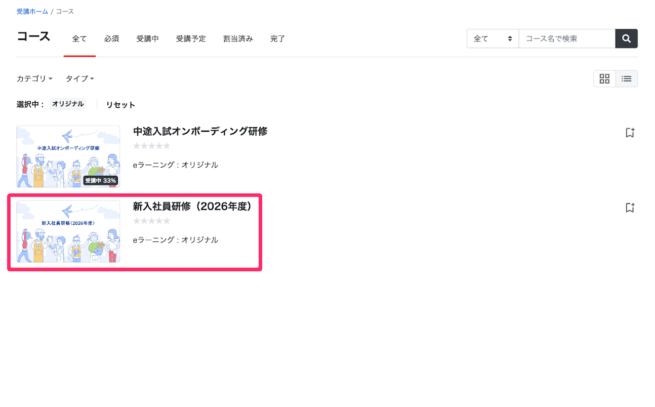Viewport: 655px width, 407px height.
Task: Go to 受講ホーム breadcrumb link
Action: tap(32, 11)
